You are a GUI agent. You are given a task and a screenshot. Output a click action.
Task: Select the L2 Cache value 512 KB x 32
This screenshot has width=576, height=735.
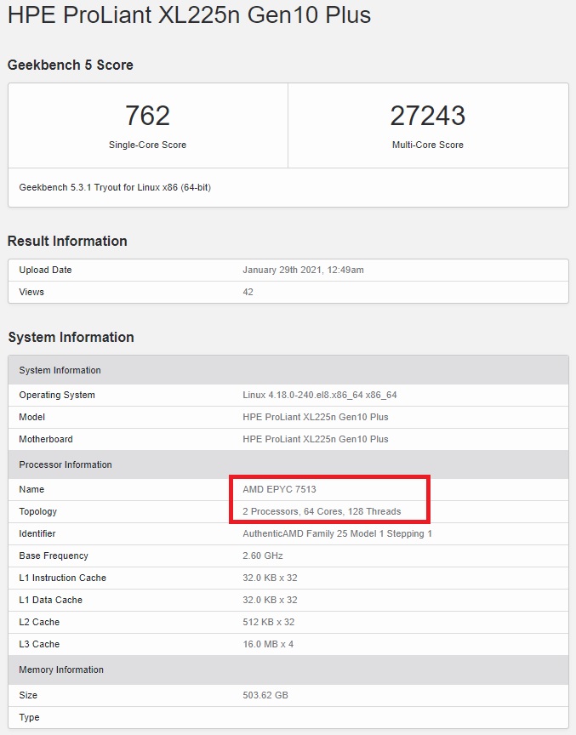(x=270, y=622)
